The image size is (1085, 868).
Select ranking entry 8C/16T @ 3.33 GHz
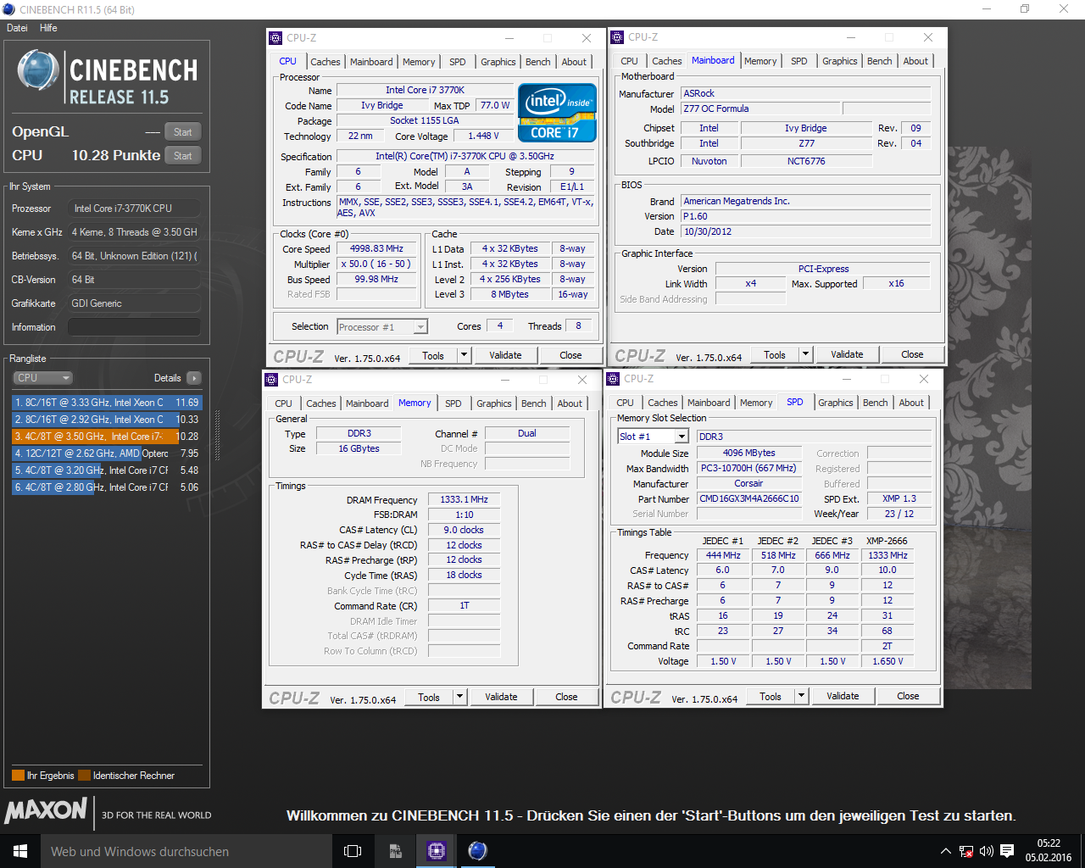click(107, 403)
